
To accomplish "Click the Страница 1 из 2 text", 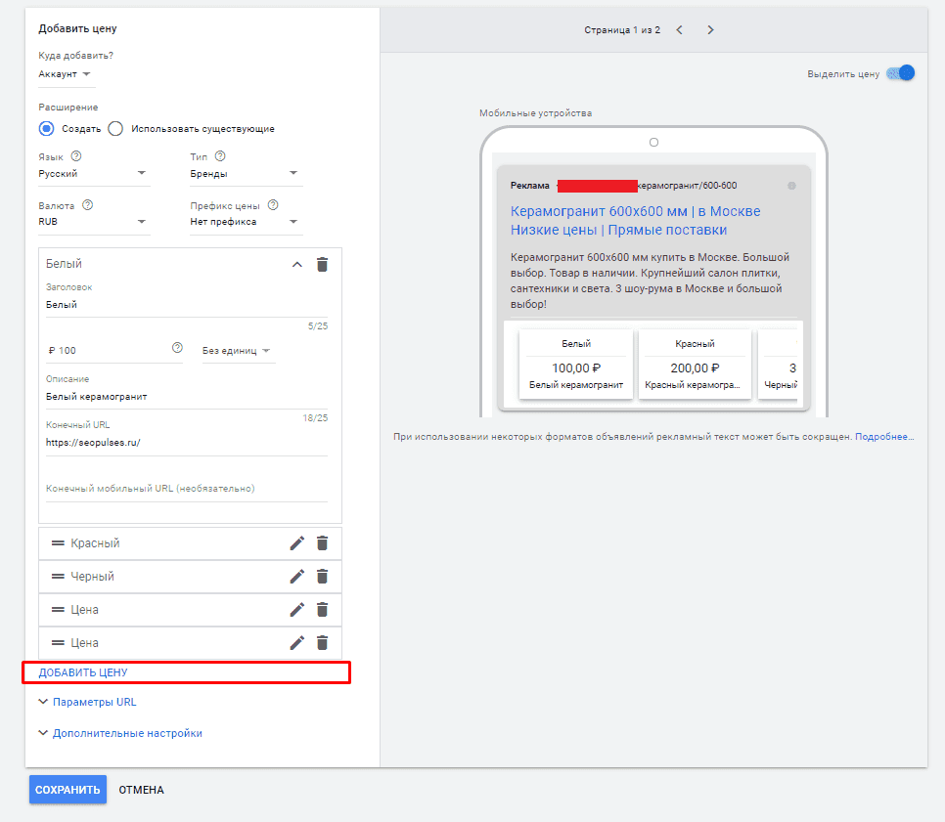I will click(x=622, y=30).
